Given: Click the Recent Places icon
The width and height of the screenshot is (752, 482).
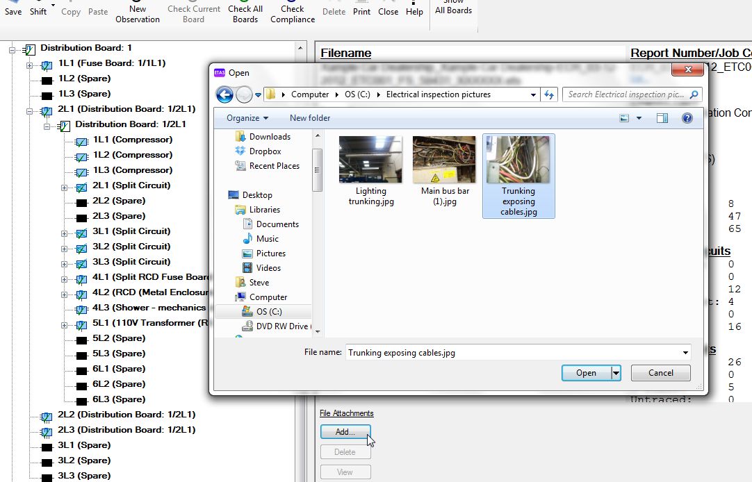Looking at the screenshot, I should [x=240, y=166].
